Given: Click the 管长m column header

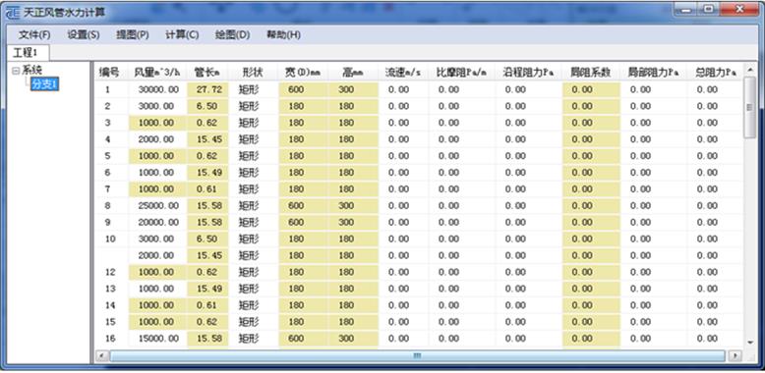Looking at the screenshot, I should [207, 73].
